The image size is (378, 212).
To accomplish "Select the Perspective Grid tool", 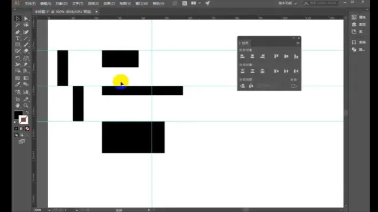I will (x=26, y=71).
